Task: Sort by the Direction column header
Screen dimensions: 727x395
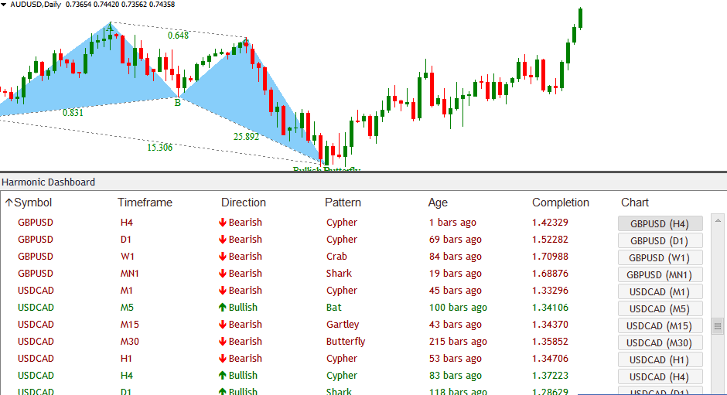Action: (244, 203)
